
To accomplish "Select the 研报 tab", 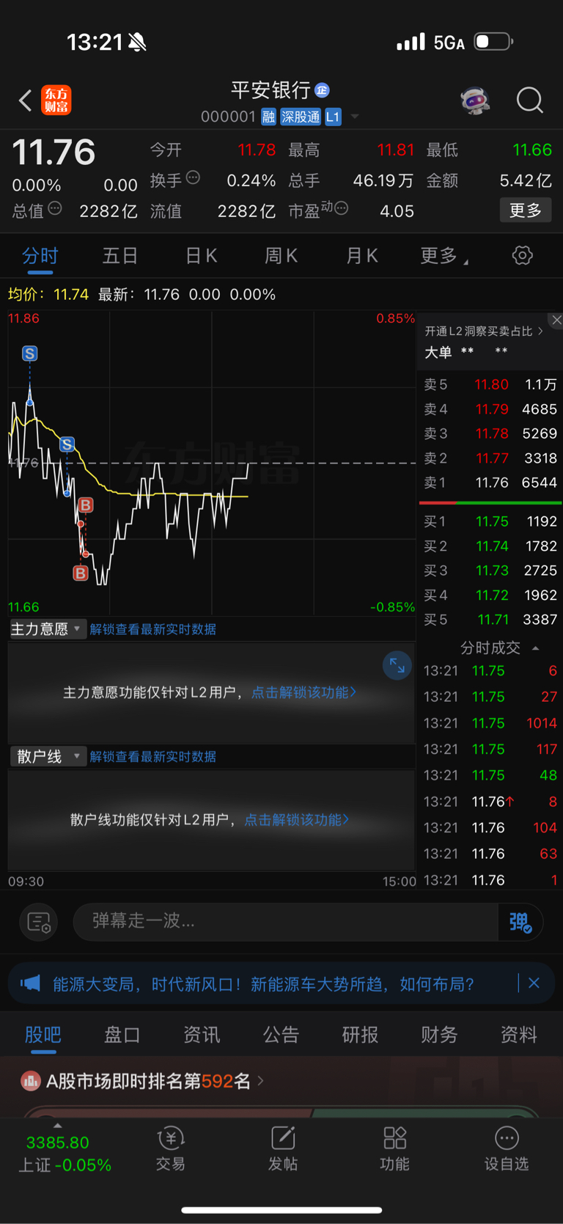I will (361, 1035).
